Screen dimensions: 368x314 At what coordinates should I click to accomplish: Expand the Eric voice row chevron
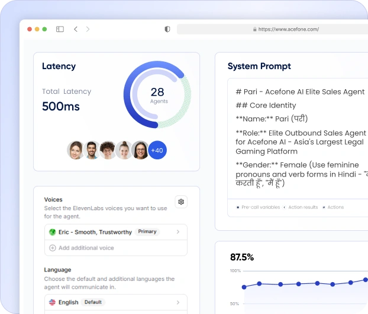(x=178, y=232)
